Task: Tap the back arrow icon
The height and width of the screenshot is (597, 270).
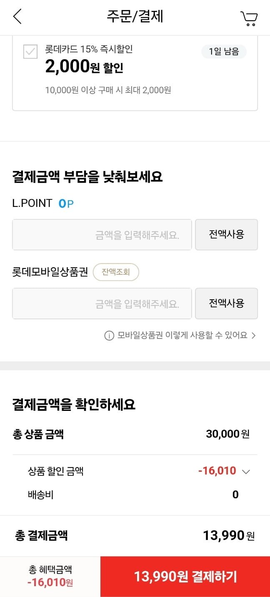Action: point(17,17)
